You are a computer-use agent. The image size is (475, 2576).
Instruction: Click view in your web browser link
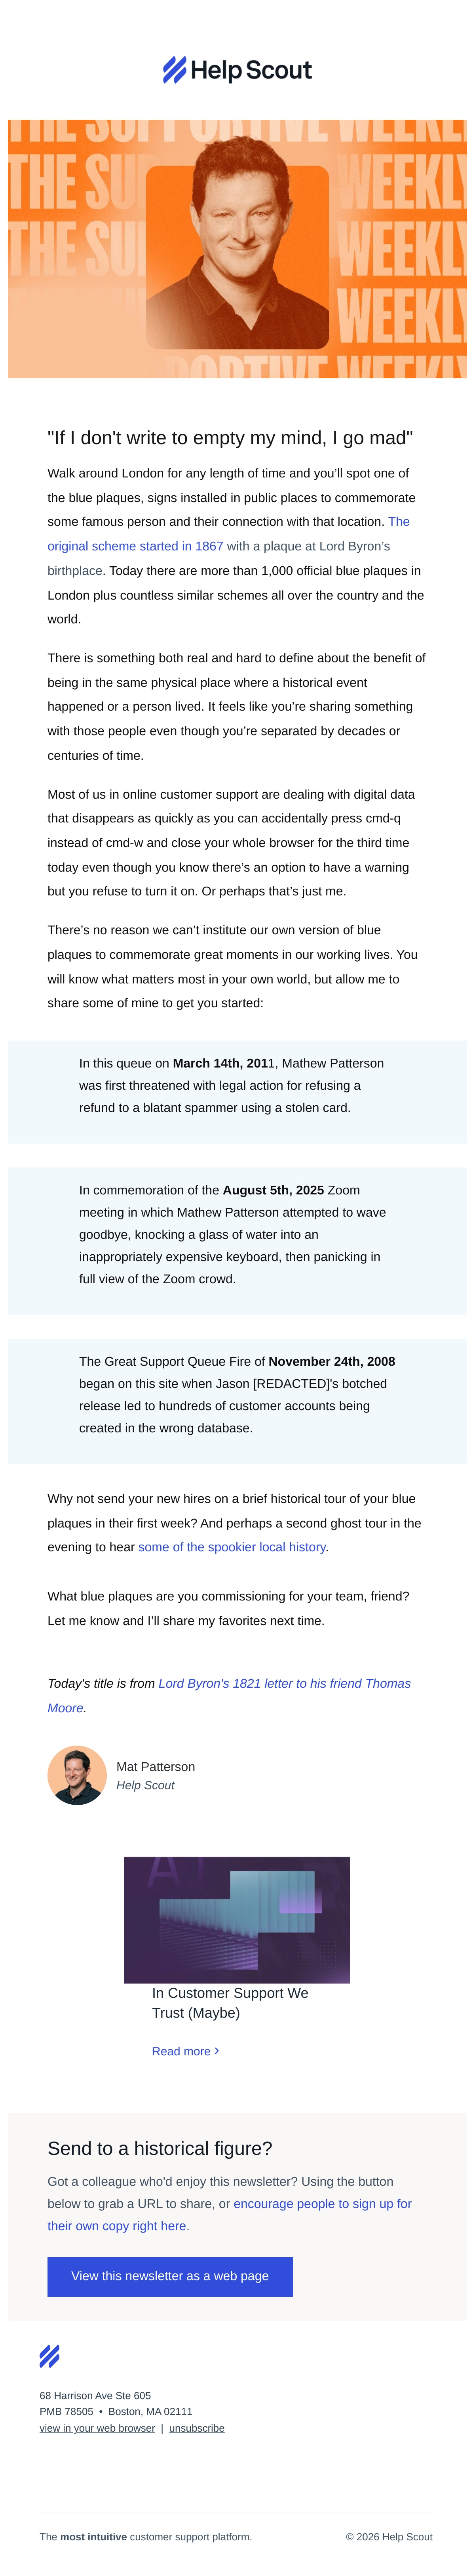[x=97, y=2428]
